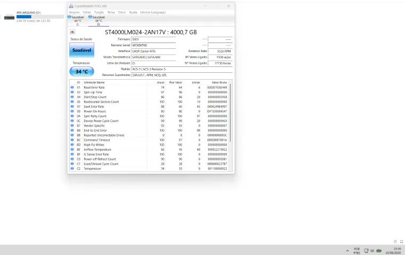
Task: Click status icon of High Fly Writes row
Action: click(72, 144)
